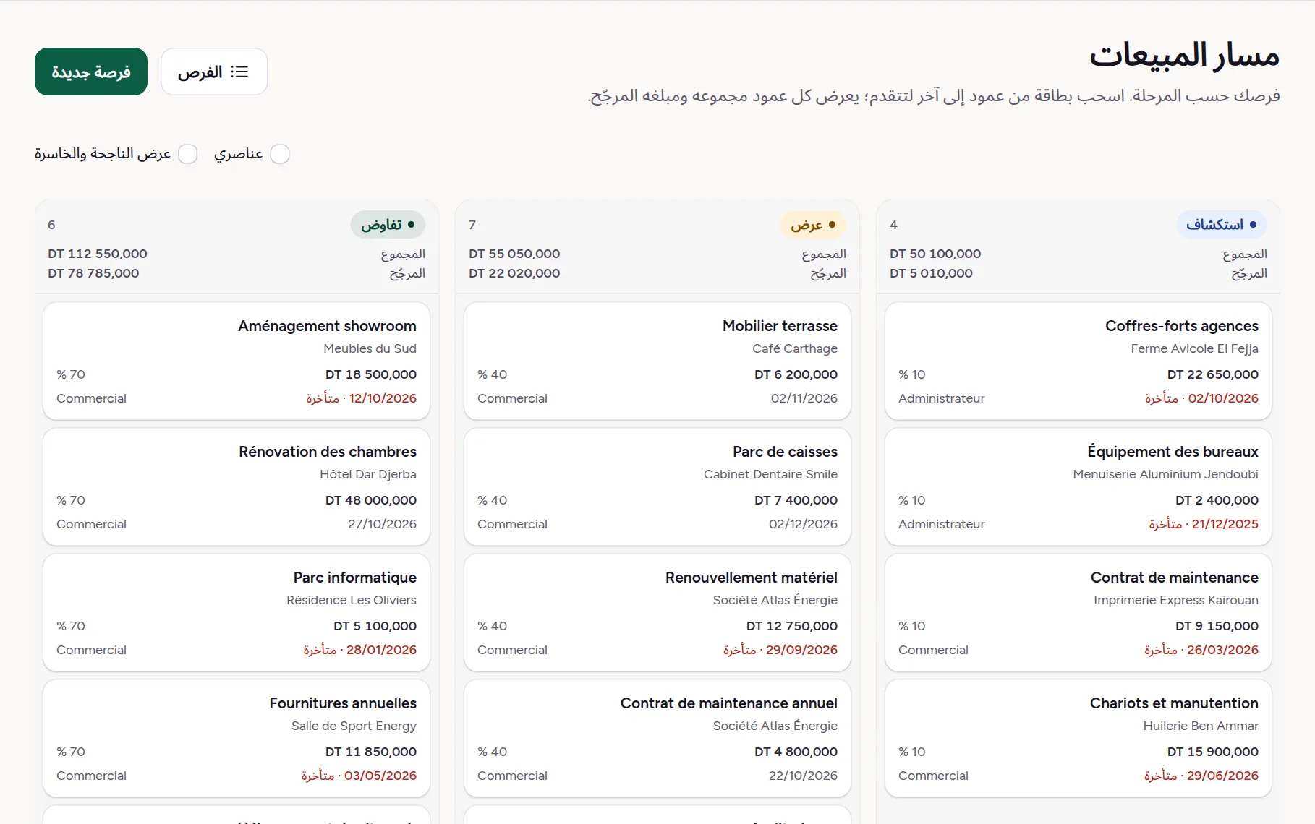Click the proposal column total "DT 55 050,000"
Viewport: 1315px width, 824px height.
click(x=514, y=254)
